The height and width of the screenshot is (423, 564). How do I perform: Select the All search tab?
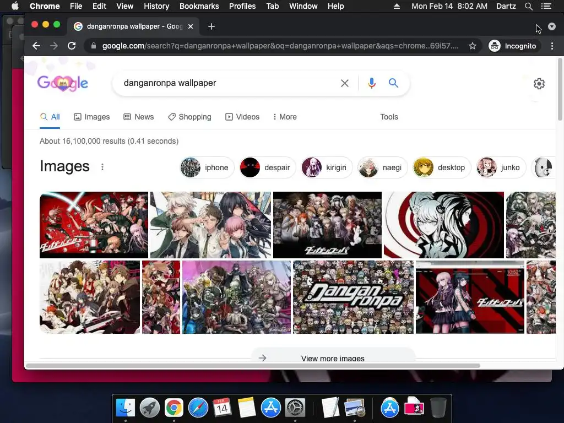[50, 117]
